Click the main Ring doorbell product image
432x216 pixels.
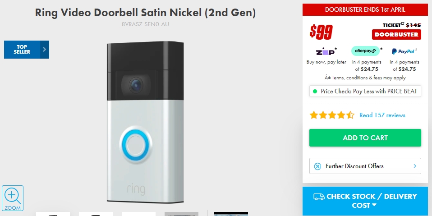click(x=145, y=122)
